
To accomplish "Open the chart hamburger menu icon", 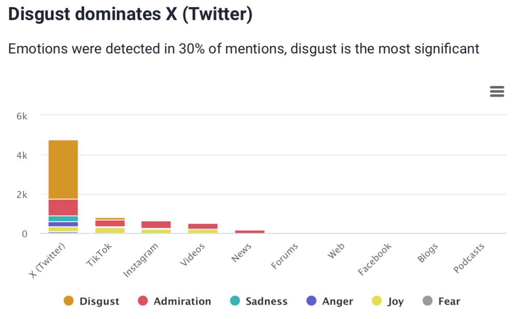I will (x=497, y=92).
